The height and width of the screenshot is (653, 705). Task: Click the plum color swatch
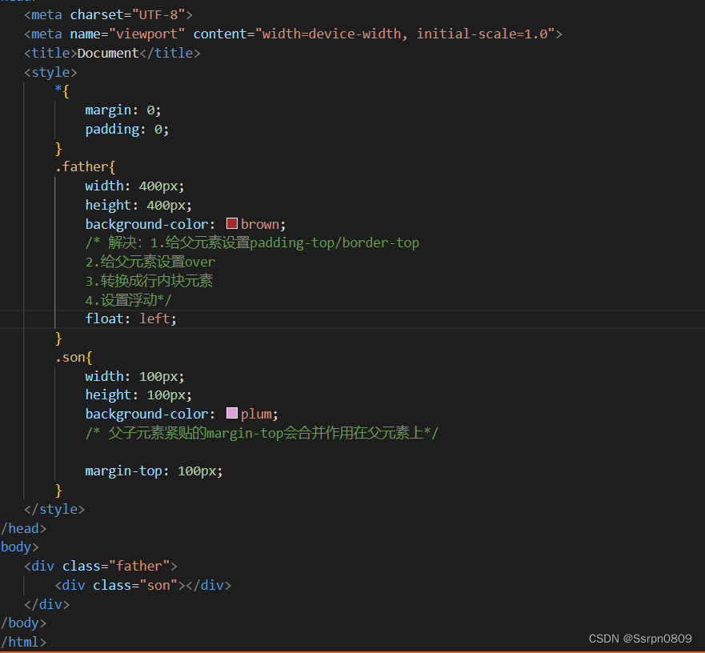[232, 413]
